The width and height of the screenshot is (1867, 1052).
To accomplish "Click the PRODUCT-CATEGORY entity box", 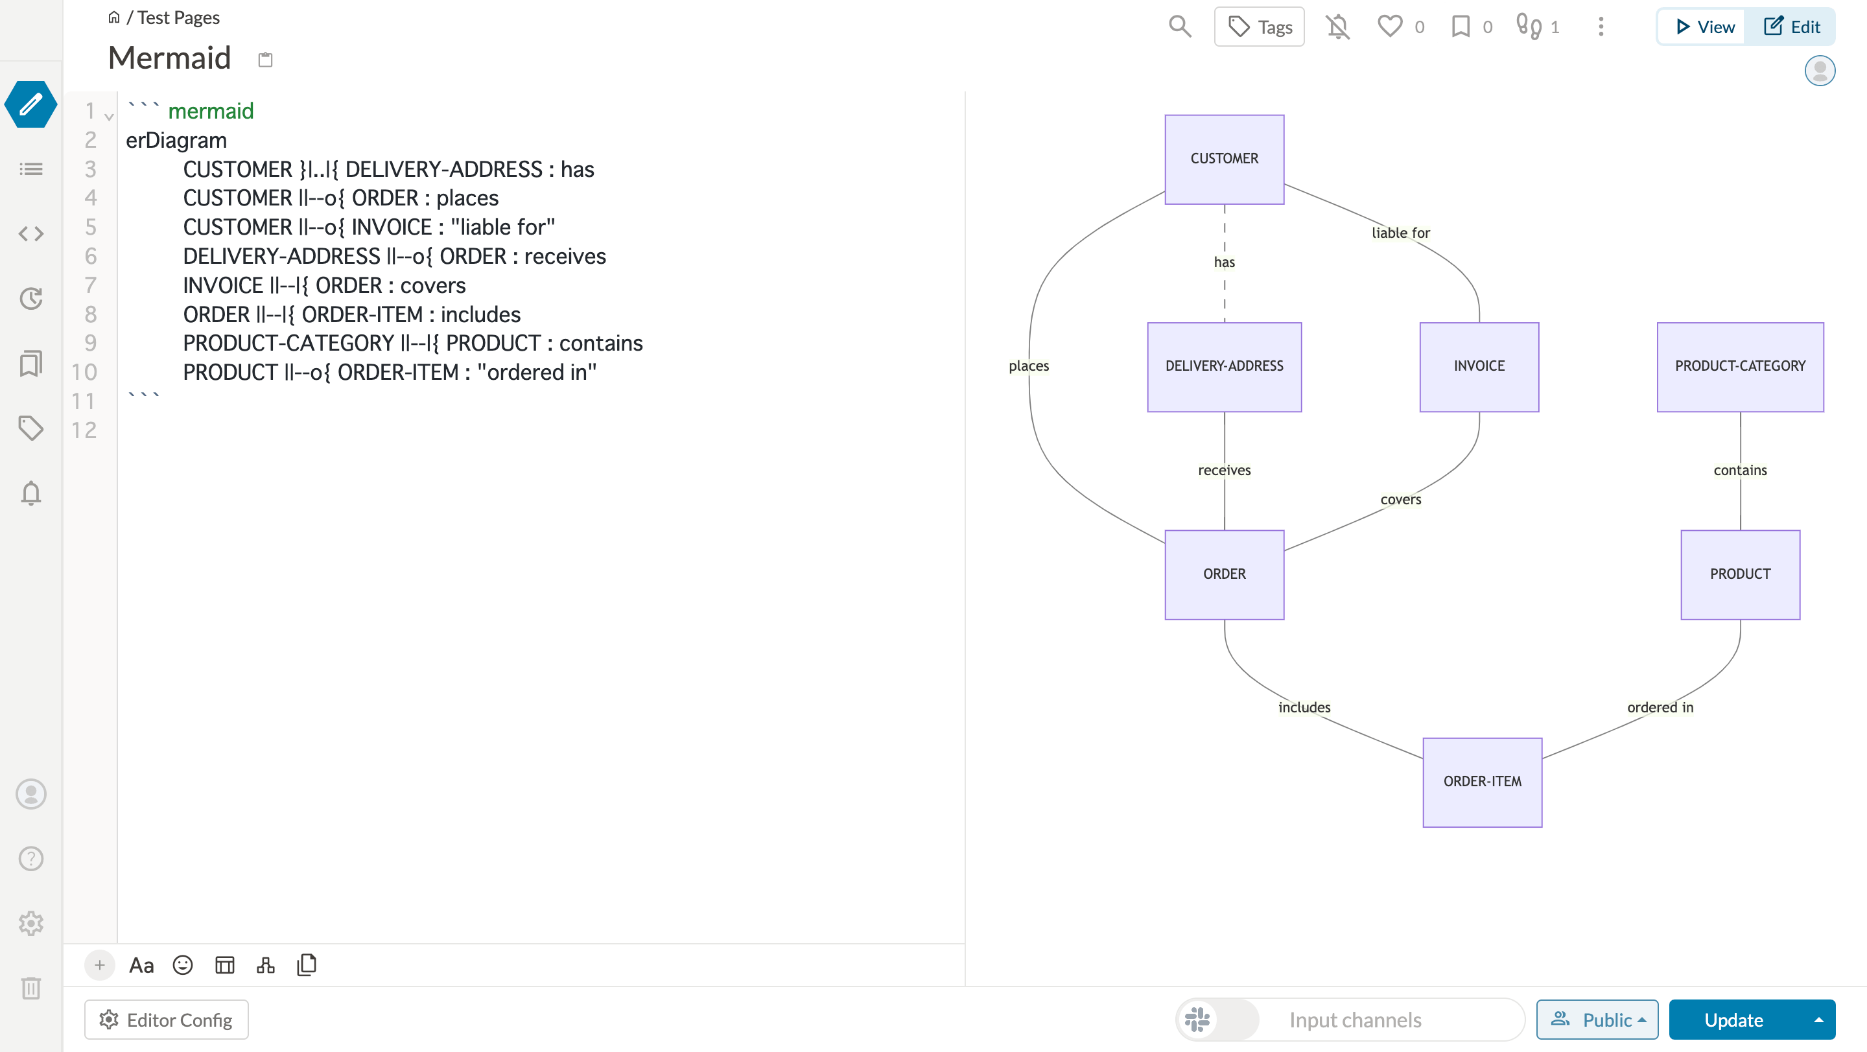I will [x=1739, y=367].
